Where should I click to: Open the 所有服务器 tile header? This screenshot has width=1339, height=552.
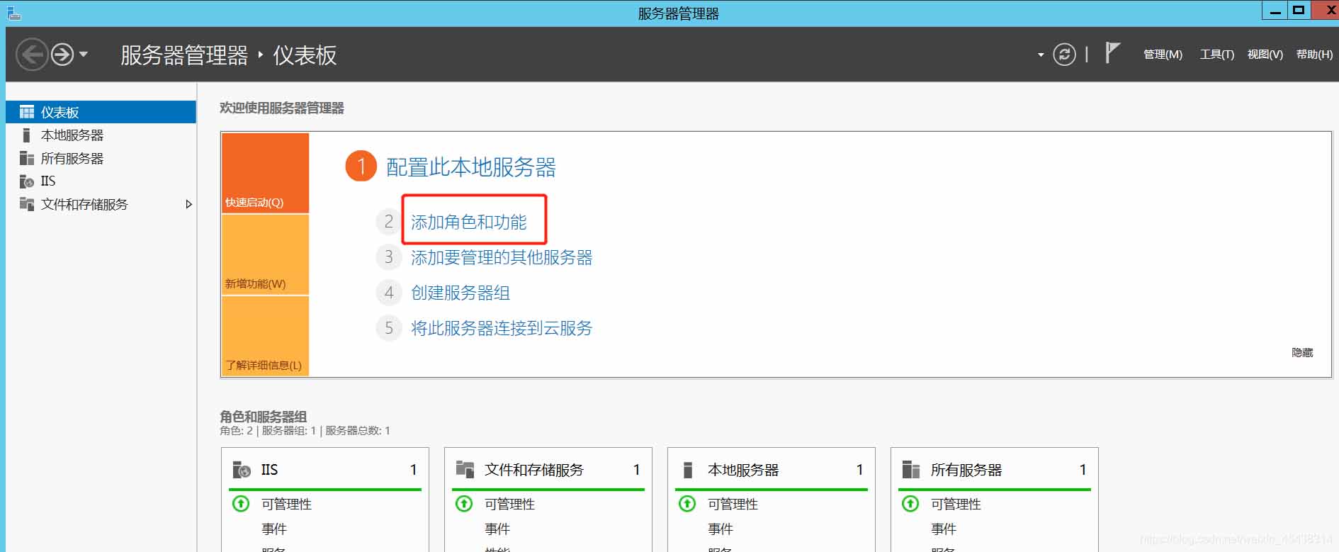coord(995,470)
